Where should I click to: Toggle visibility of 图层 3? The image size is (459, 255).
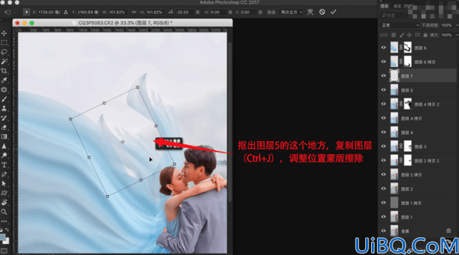click(383, 146)
